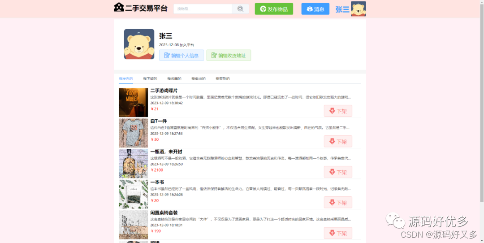The height and width of the screenshot is (243, 484).
Task: Take down 白T一件 with its 下架 button
Action: pos(338,141)
